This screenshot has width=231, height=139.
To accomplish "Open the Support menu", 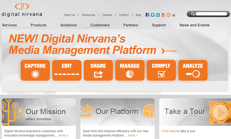I will pos(159,25).
